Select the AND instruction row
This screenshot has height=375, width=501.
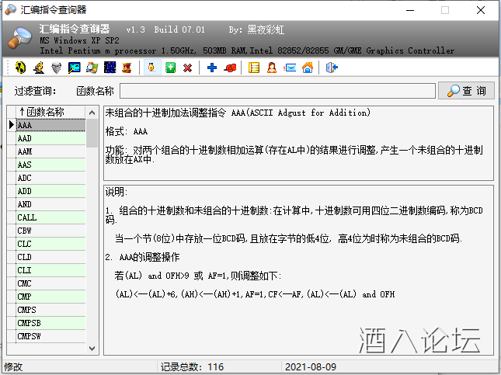coord(50,204)
